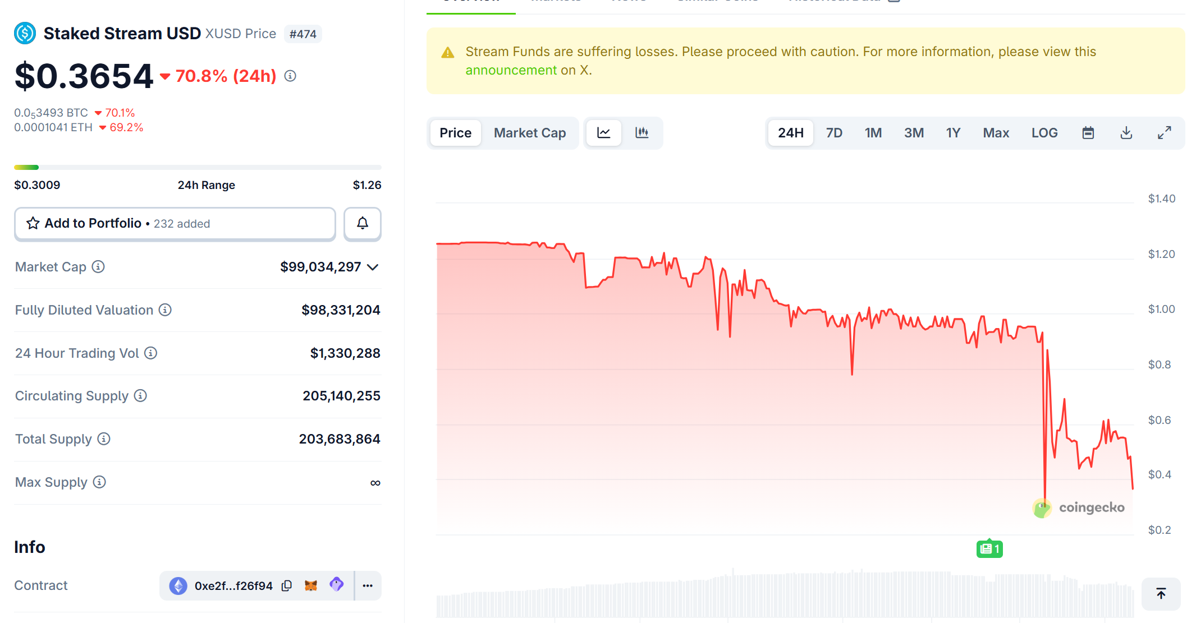Expand chart to fullscreen

click(x=1164, y=132)
